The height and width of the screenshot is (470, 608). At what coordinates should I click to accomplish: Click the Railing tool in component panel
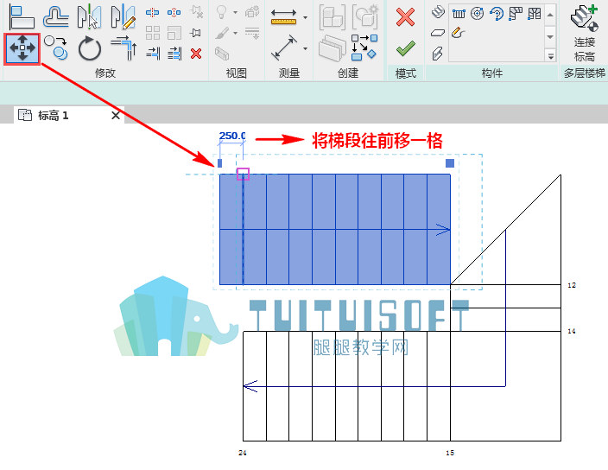(459, 14)
